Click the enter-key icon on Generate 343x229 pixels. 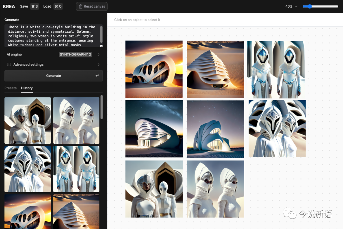(97, 75)
